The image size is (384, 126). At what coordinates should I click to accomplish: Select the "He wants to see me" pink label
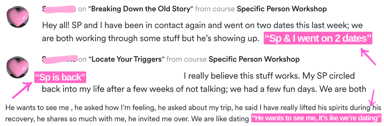tap(316, 118)
